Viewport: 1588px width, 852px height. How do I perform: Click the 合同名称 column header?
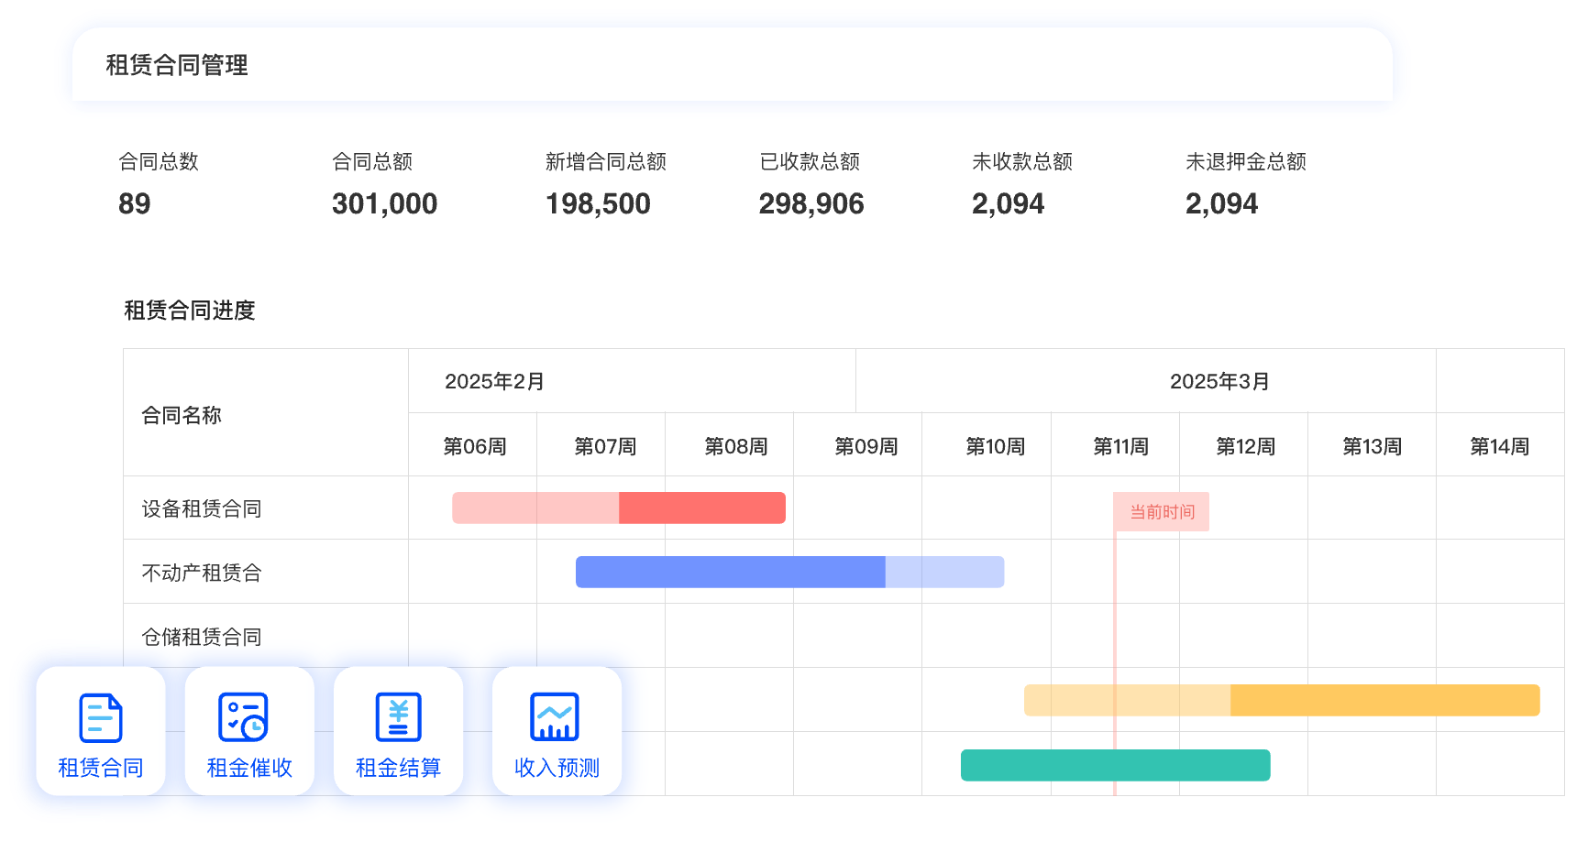coord(182,416)
